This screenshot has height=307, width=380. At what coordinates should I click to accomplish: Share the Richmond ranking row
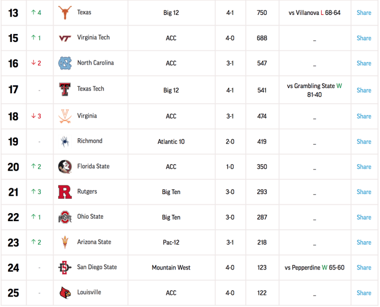364,142
